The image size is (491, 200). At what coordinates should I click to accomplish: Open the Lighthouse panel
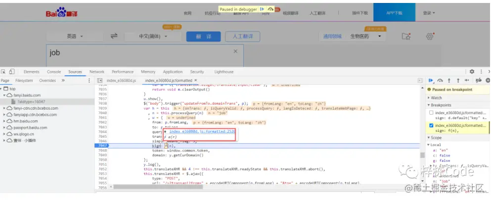tap(224, 72)
